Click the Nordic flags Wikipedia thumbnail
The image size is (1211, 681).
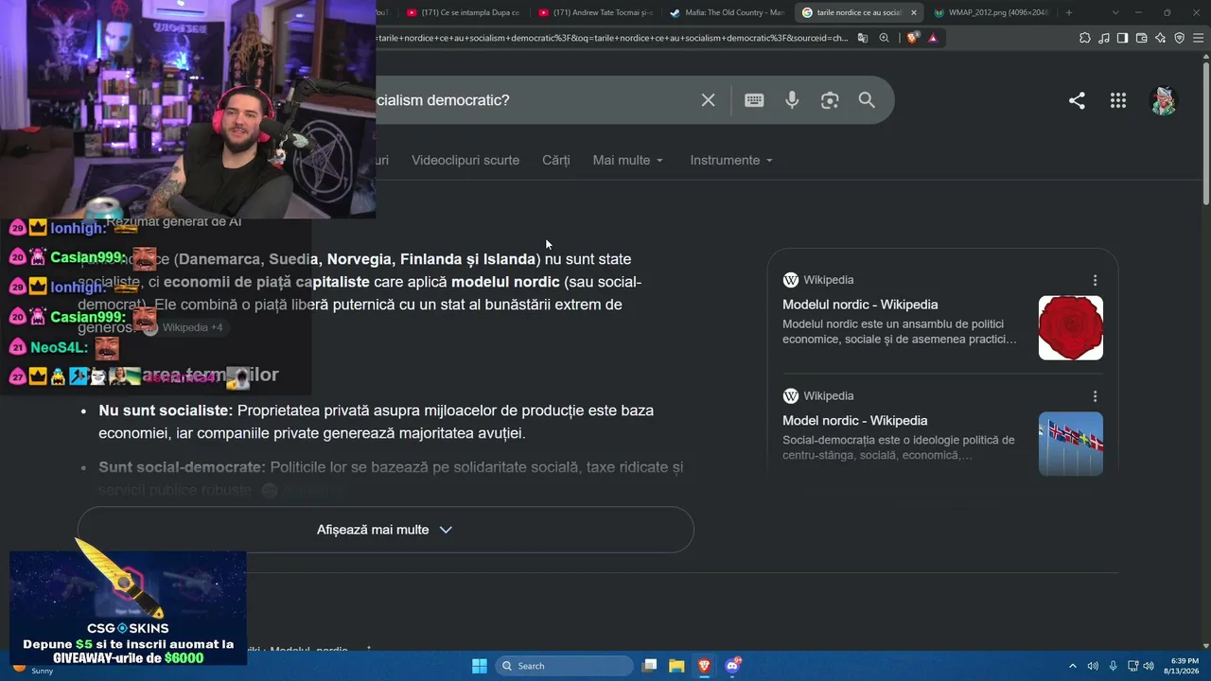tap(1071, 444)
